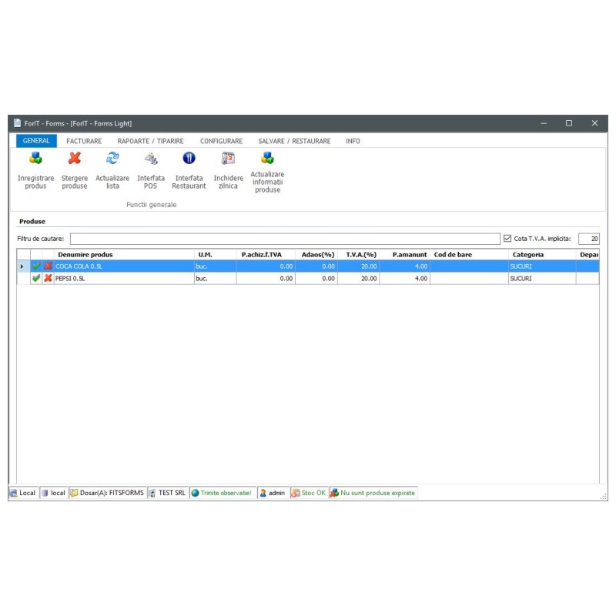616x616 pixels.
Task: Open the Interfata POS icon
Action: [151, 159]
